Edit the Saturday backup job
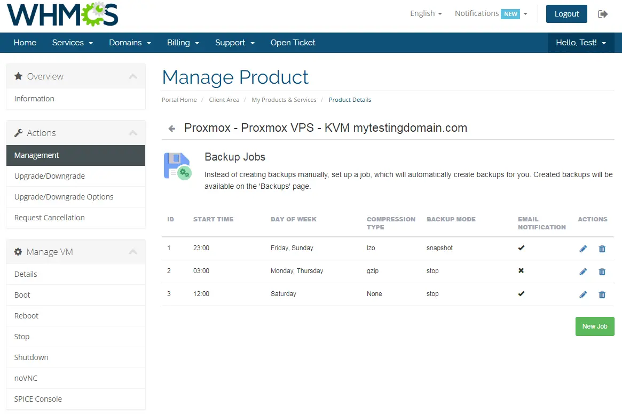 click(582, 295)
